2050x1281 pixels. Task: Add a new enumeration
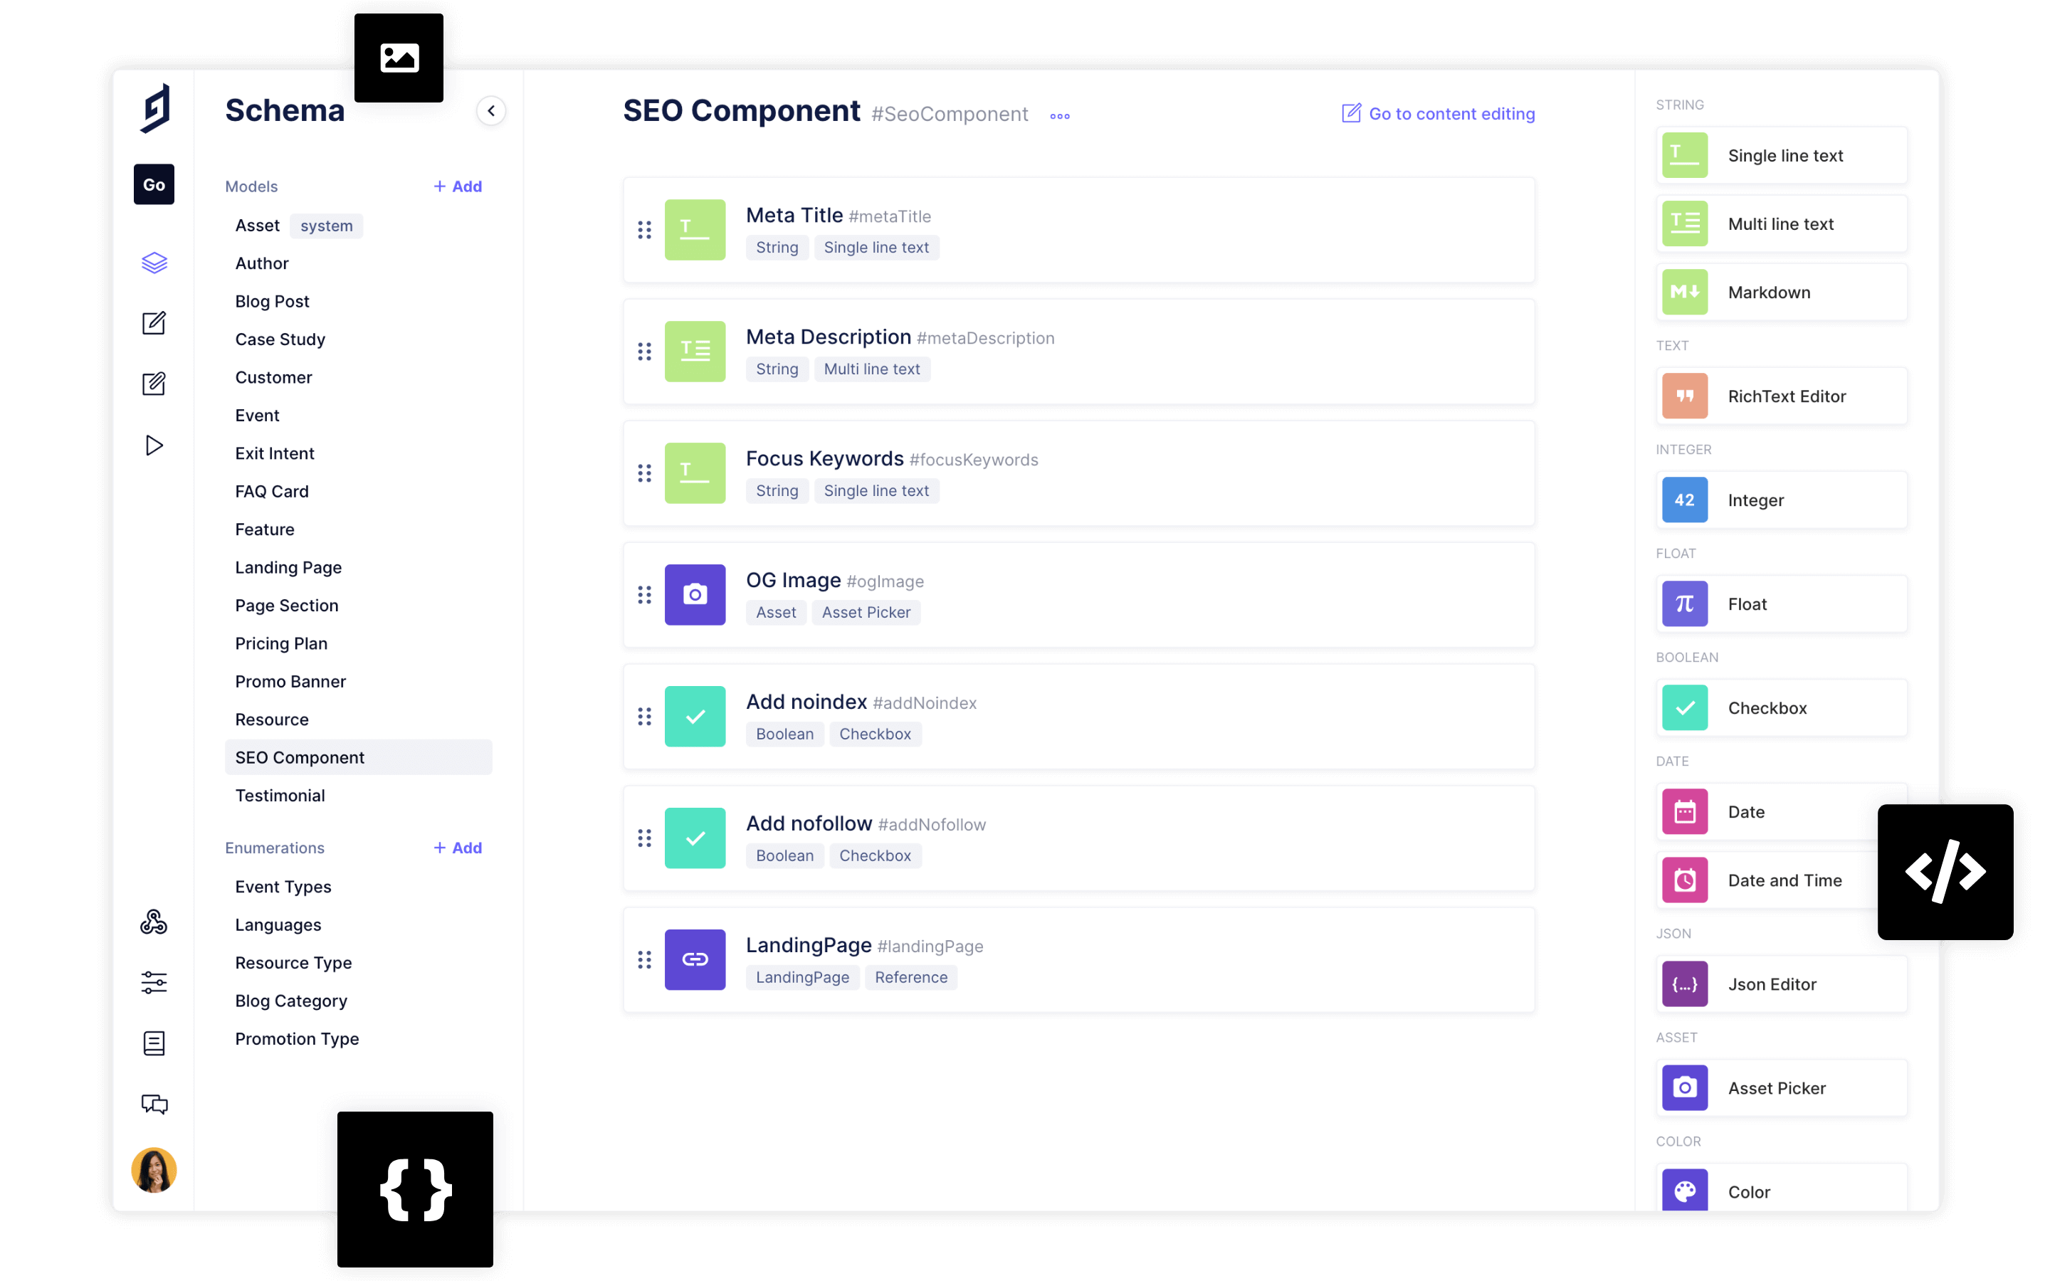pos(458,848)
